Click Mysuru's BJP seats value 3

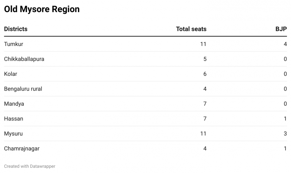coord(285,134)
